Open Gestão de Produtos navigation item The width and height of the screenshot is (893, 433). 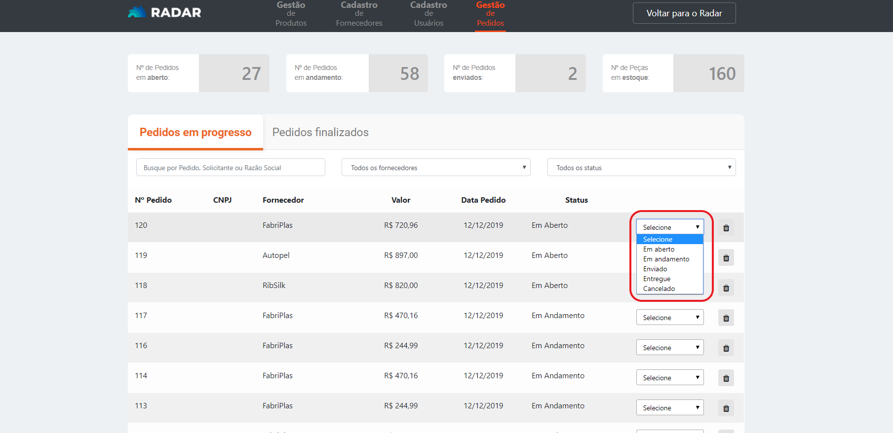click(291, 14)
